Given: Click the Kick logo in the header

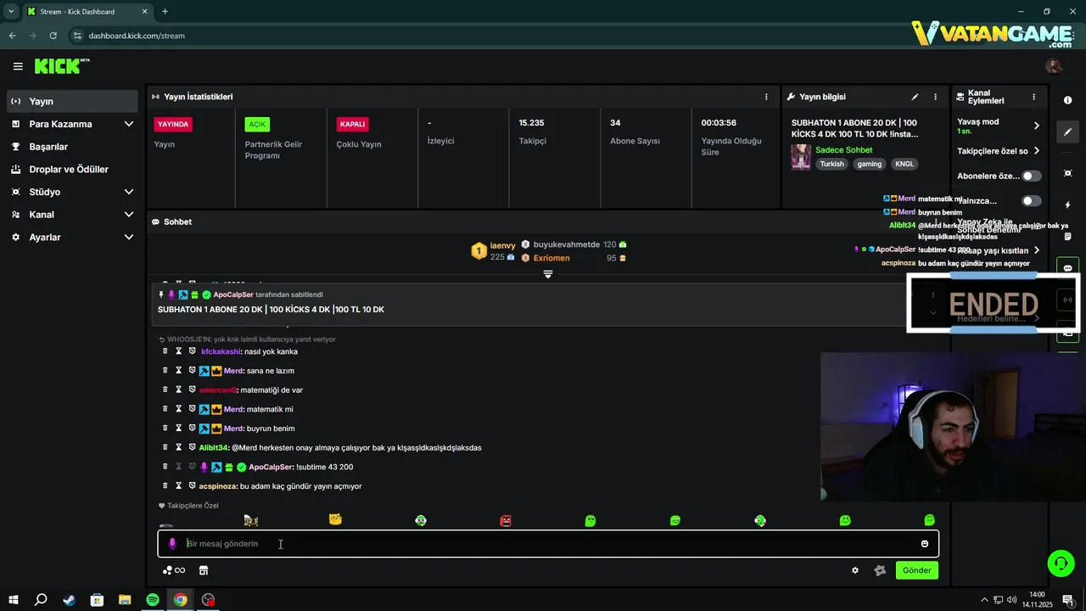Looking at the screenshot, I should (x=62, y=66).
